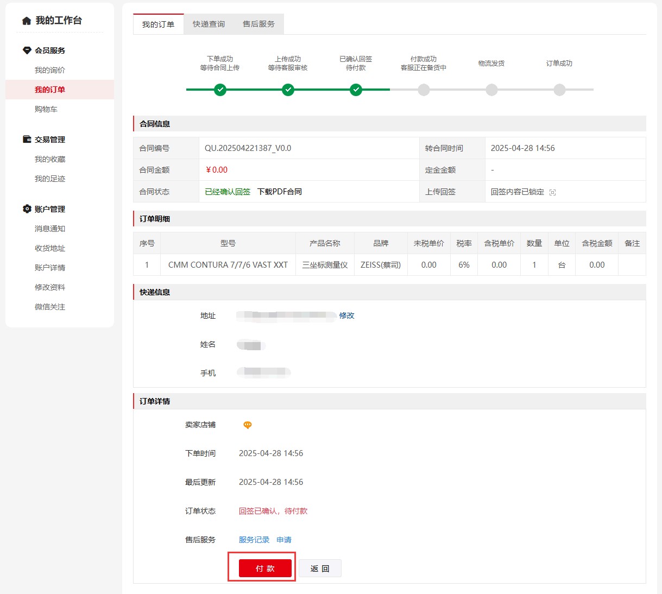Open 服务记录 after-sales link
The width and height of the screenshot is (662, 594).
click(x=254, y=540)
